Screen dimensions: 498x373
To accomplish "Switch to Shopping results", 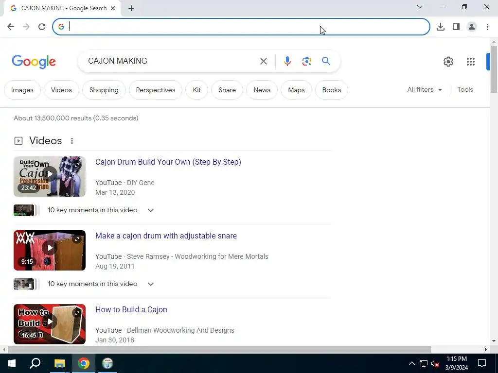I will click(104, 90).
